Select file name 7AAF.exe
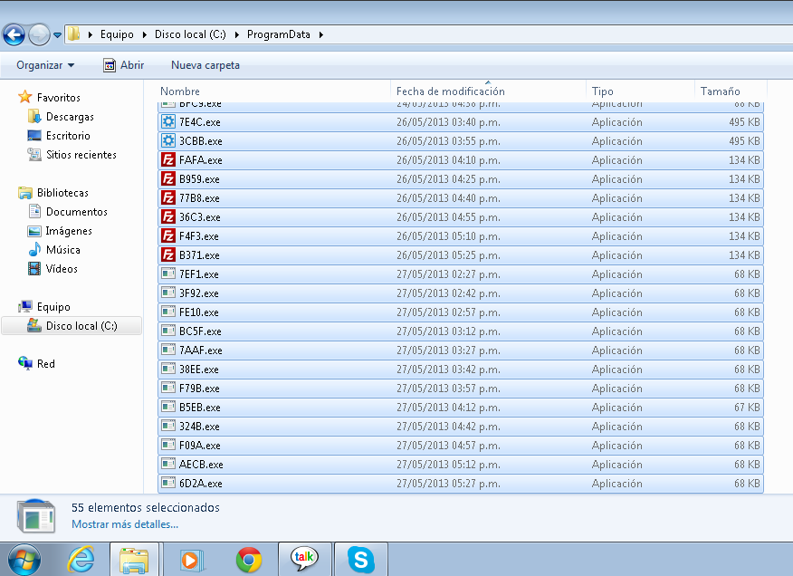 point(200,350)
